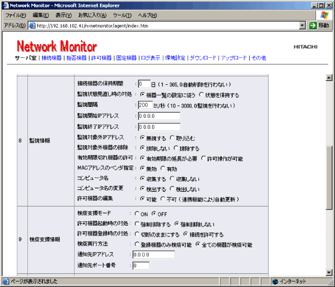Open the ダウンロード link

pos(203,58)
